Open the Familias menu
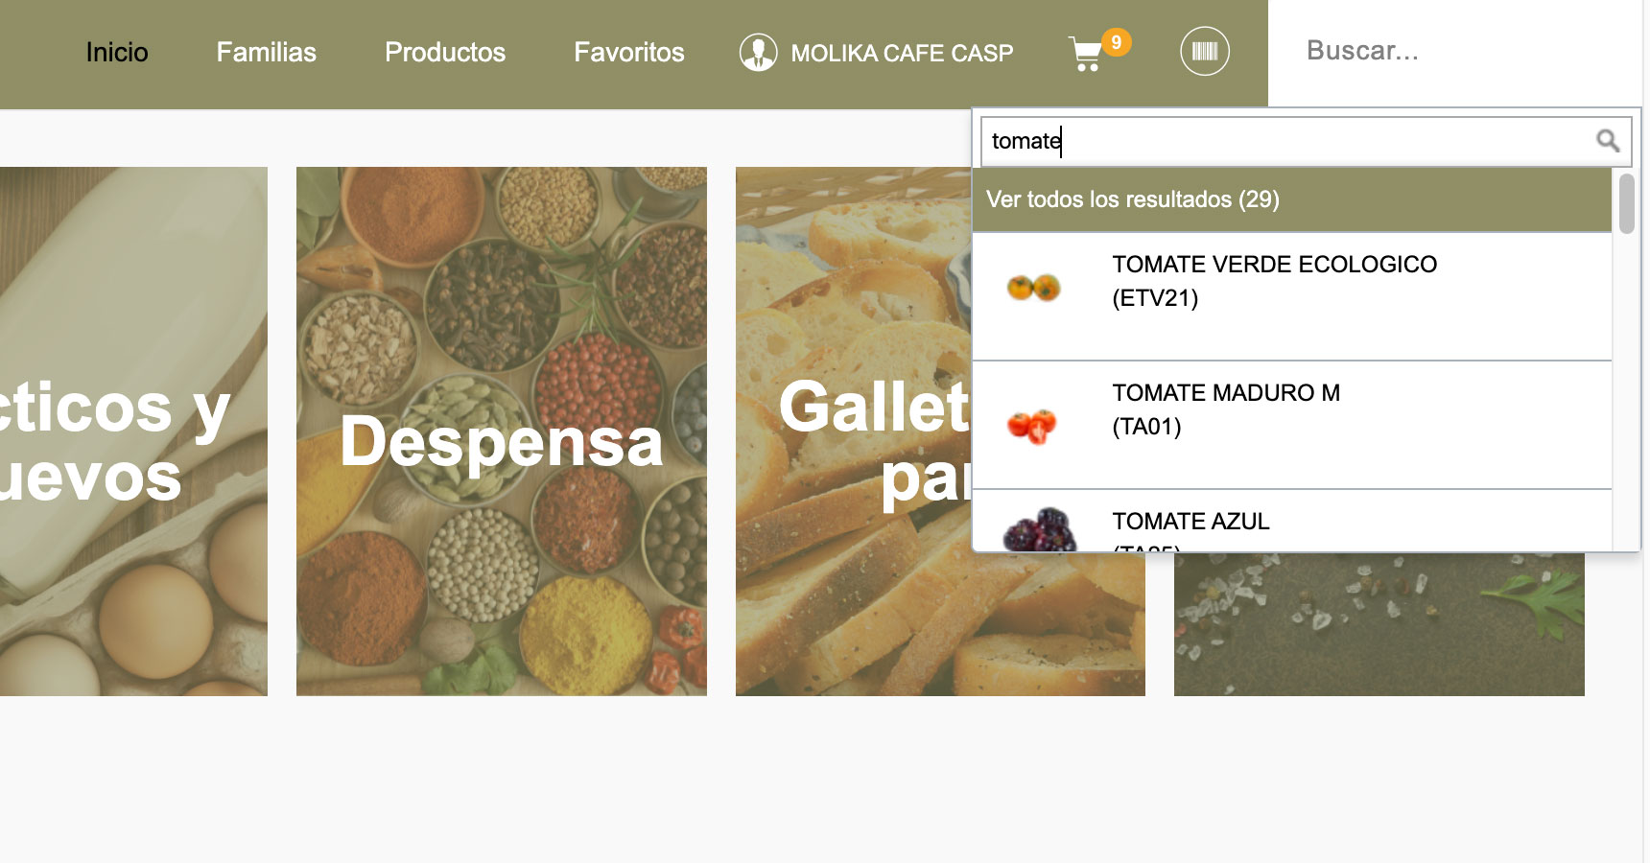Viewport: 1650px width, 863px height. [266, 53]
